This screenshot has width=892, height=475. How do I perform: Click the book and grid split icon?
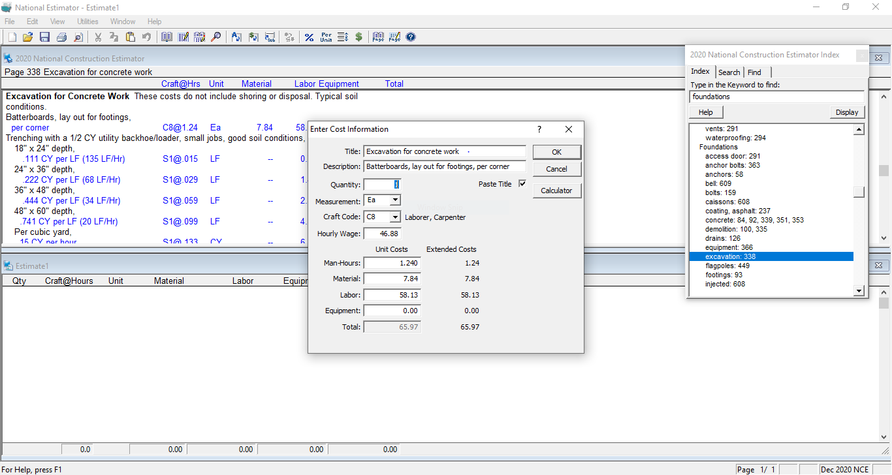point(200,37)
